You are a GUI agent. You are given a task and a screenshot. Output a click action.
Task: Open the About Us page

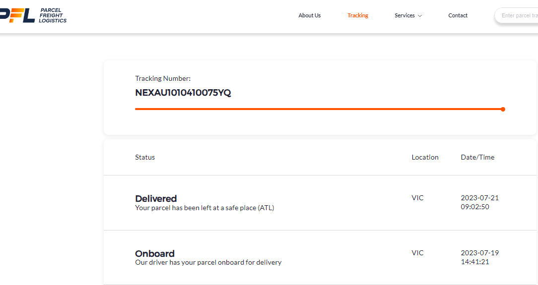[x=309, y=15]
